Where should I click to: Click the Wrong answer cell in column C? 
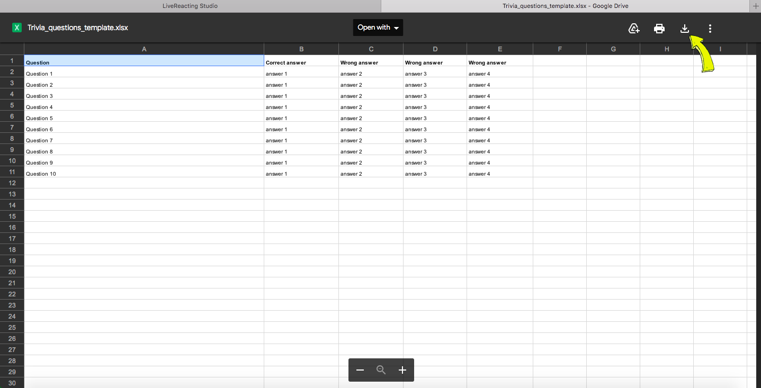click(x=371, y=61)
